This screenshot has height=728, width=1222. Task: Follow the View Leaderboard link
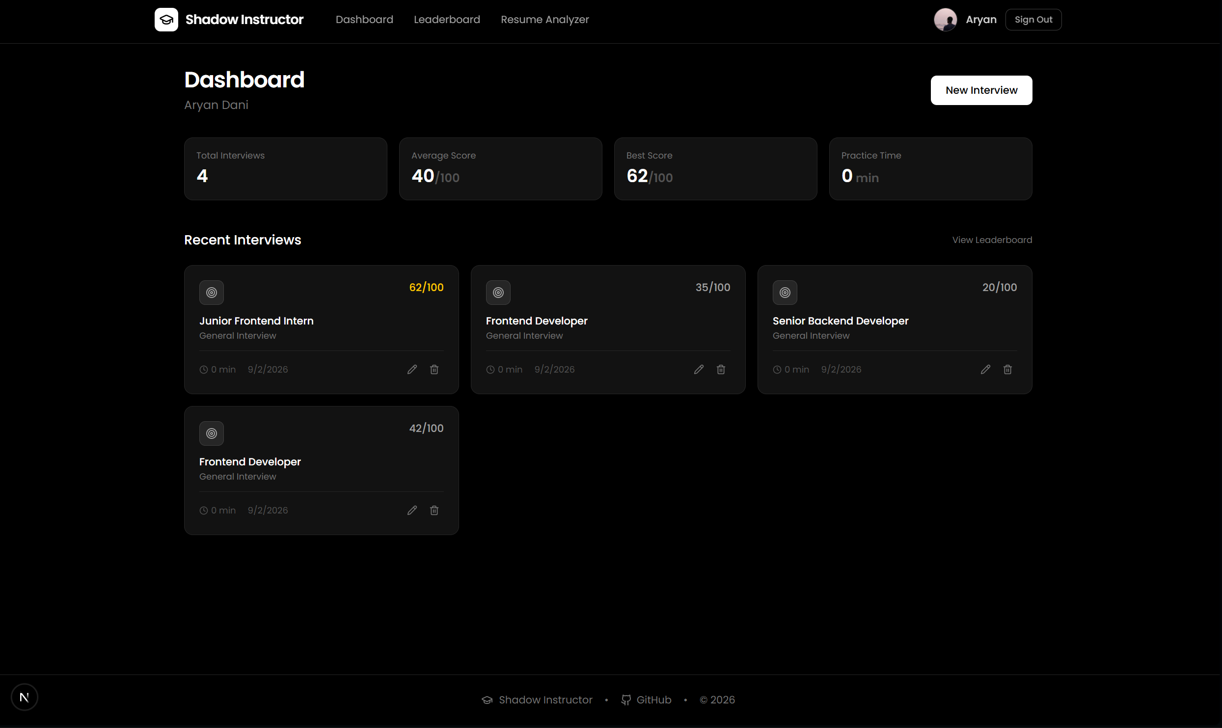[992, 240]
